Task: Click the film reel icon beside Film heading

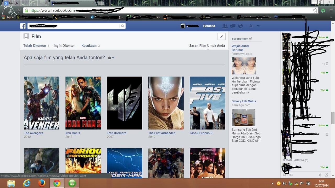Action: (x=26, y=36)
